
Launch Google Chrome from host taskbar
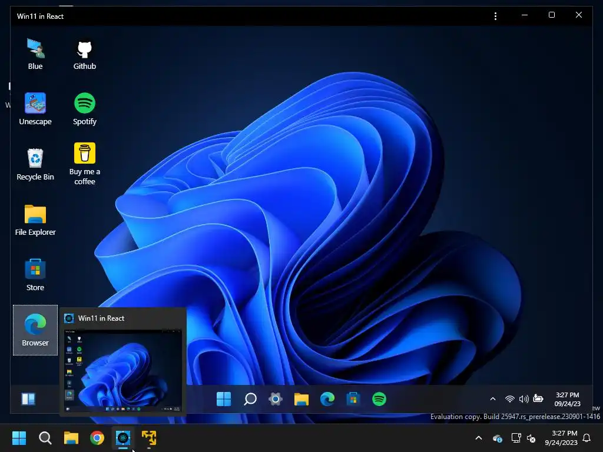coord(97,438)
